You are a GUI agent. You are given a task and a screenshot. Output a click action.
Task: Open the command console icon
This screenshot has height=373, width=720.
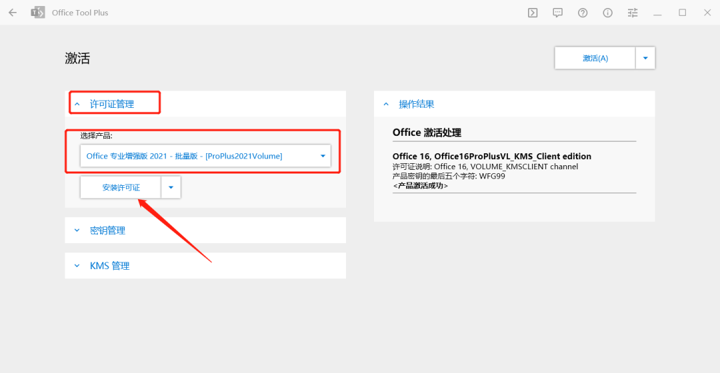pos(533,13)
